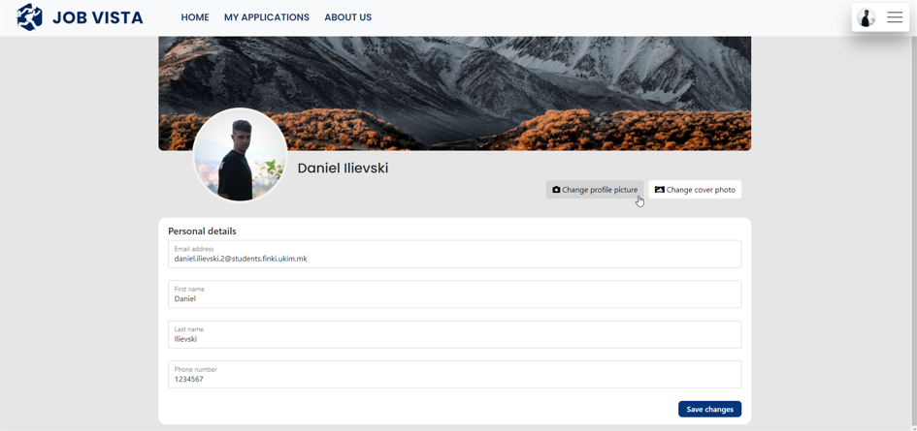Image resolution: width=917 pixels, height=431 pixels.
Task: Go to the HOME page
Action: (195, 17)
